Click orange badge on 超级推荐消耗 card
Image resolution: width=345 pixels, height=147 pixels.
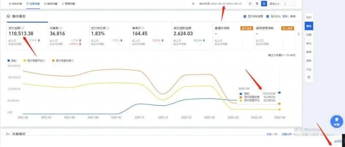(x=287, y=28)
